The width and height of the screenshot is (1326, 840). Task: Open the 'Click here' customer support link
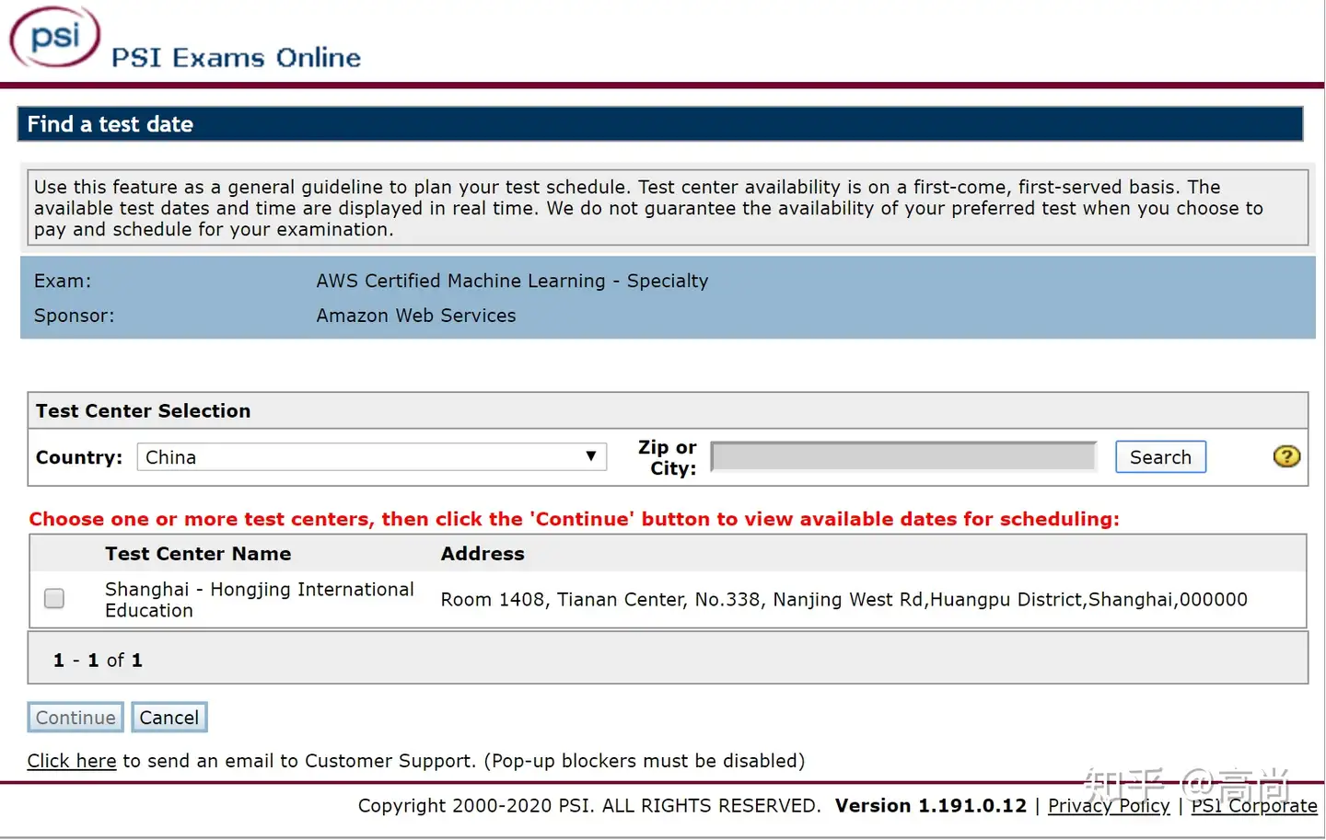[72, 761]
